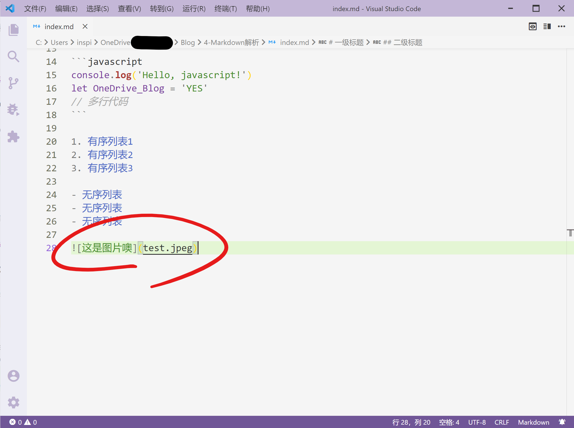The width and height of the screenshot is (574, 428).
Task: Open the Run and Debug view
Action: [x=13, y=110]
